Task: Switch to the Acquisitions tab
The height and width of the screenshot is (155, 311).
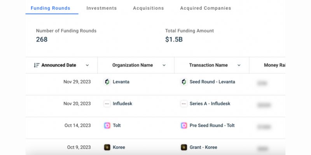Action: coord(149,8)
